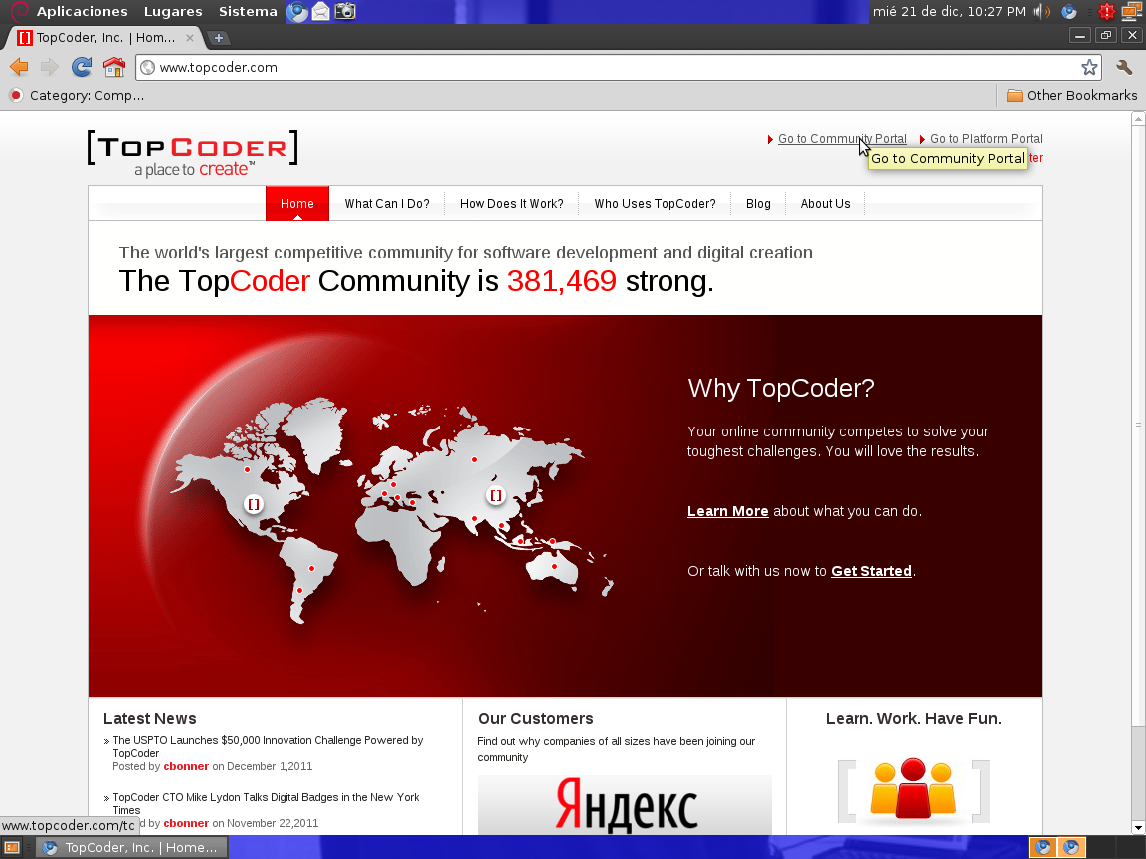Click the back navigation arrow
Image resolution: width=1146 pixels, height=859 pixels.
click(17, 67)
